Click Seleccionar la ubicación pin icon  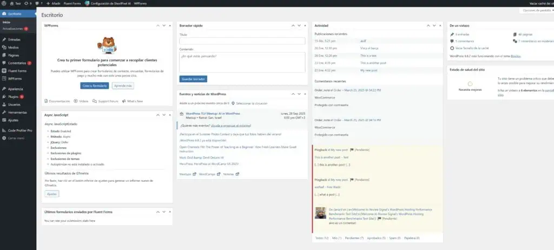click(x=233, y=103)
